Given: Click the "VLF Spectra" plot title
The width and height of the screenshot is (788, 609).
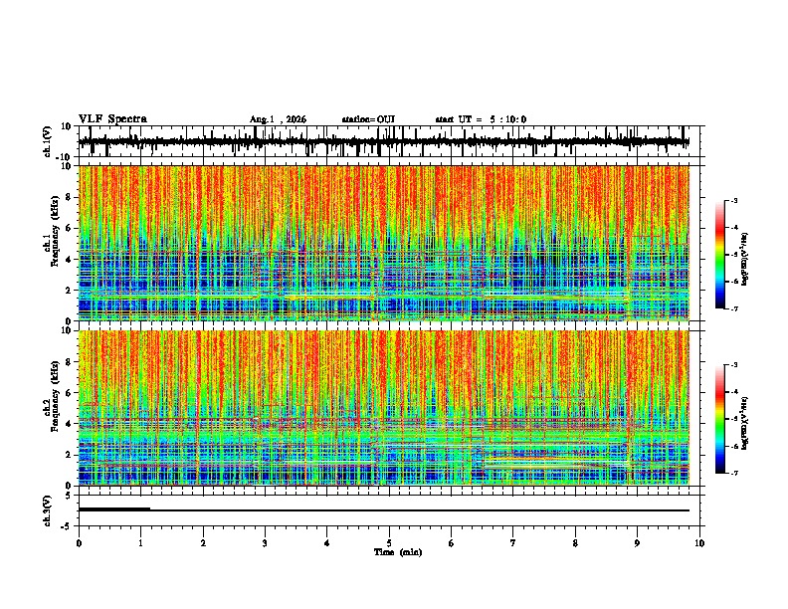Looking at the screenshot, I should (x=112, y=119).
